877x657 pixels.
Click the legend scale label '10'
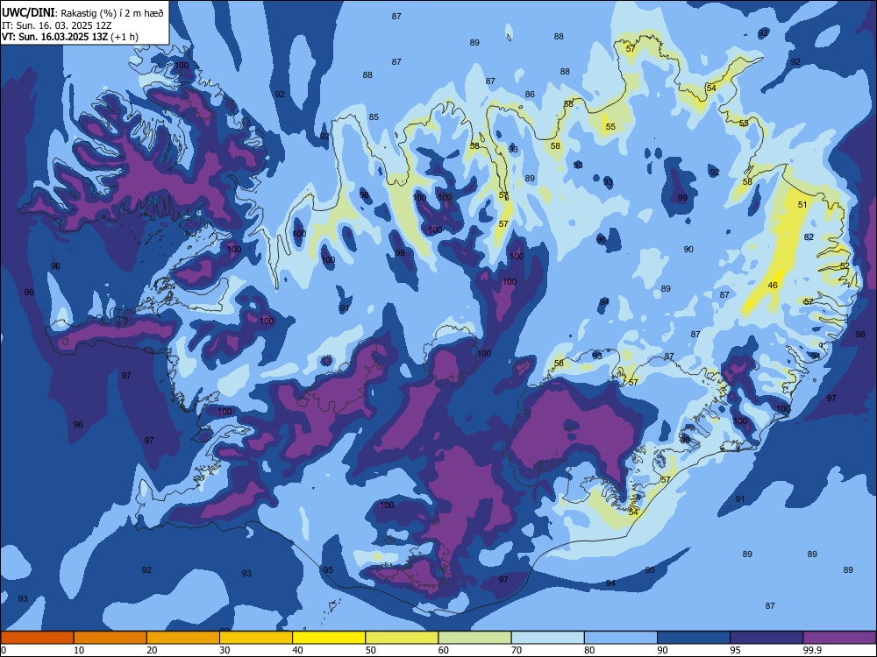(79, 650)
